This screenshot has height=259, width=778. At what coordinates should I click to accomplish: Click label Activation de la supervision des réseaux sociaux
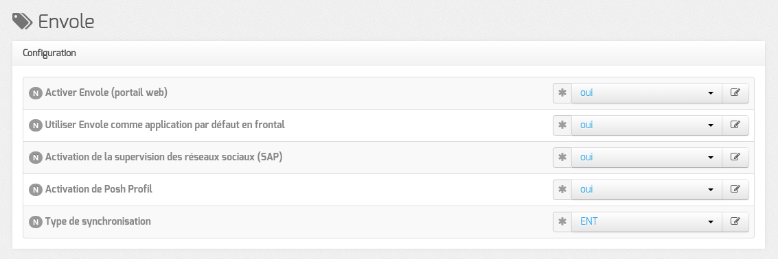point(163,158)
